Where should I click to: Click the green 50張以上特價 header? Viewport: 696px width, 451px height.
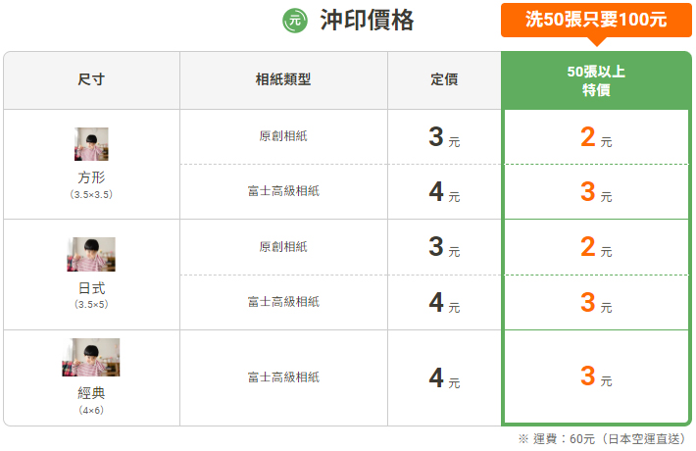click(x=596, y=80)
